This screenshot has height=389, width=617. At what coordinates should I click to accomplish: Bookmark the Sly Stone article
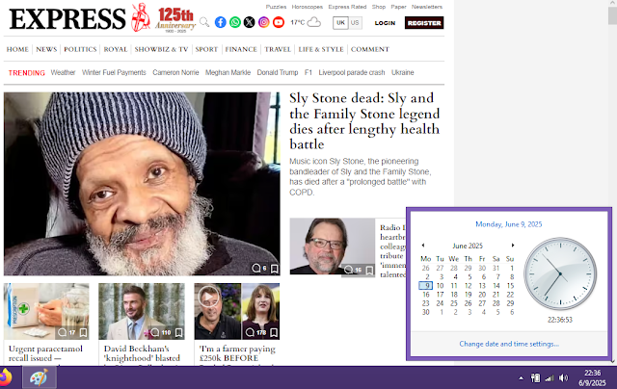(274, 269)
